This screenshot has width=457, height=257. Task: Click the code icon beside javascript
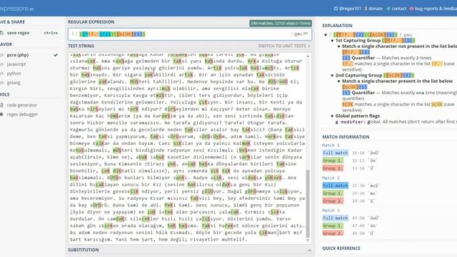[x=1, y=64]
